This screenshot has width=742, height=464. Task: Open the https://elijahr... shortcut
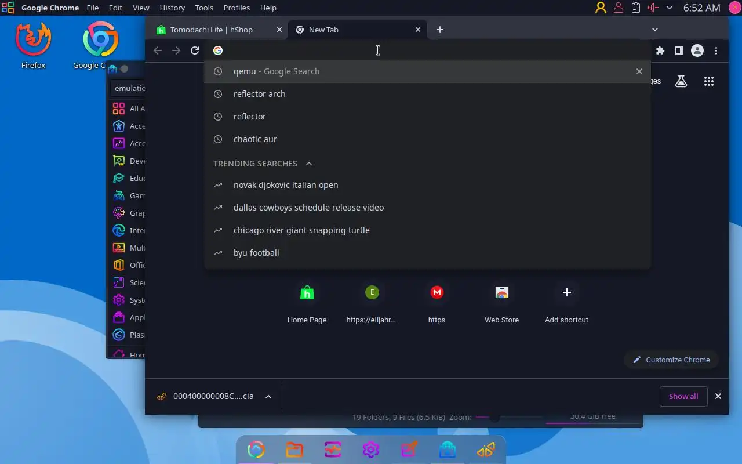[371, 303]
